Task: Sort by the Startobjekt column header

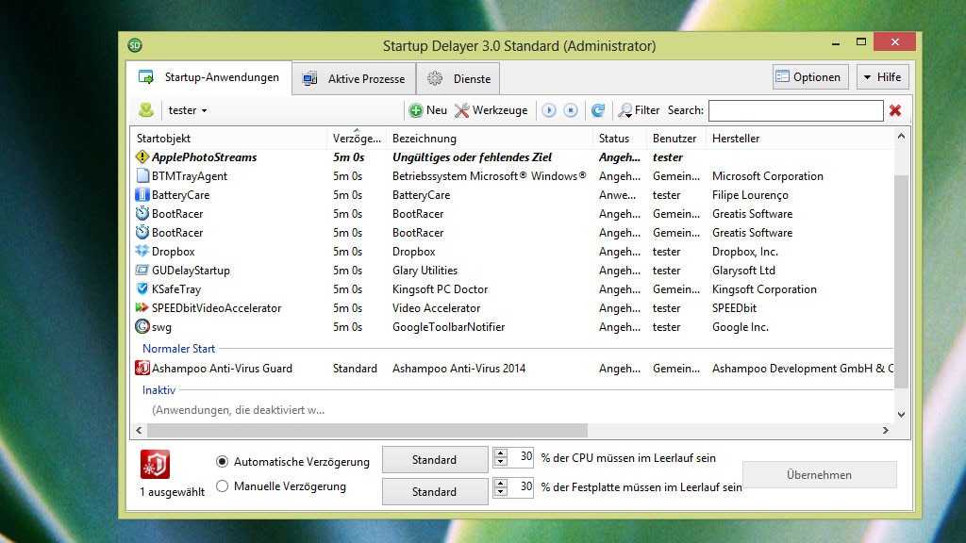Action: (228, 139)
